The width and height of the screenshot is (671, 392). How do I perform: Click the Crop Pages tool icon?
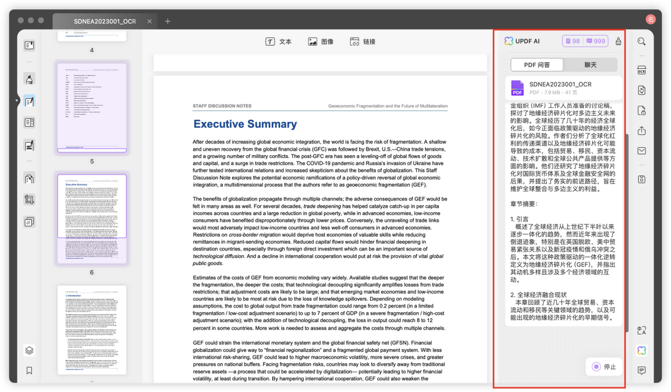tap(30, 200)
